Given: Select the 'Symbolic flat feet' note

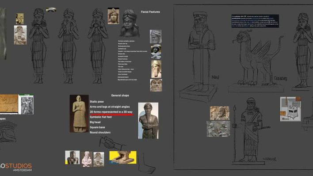Looking at the screenshot, I should [x=101, y=117].
